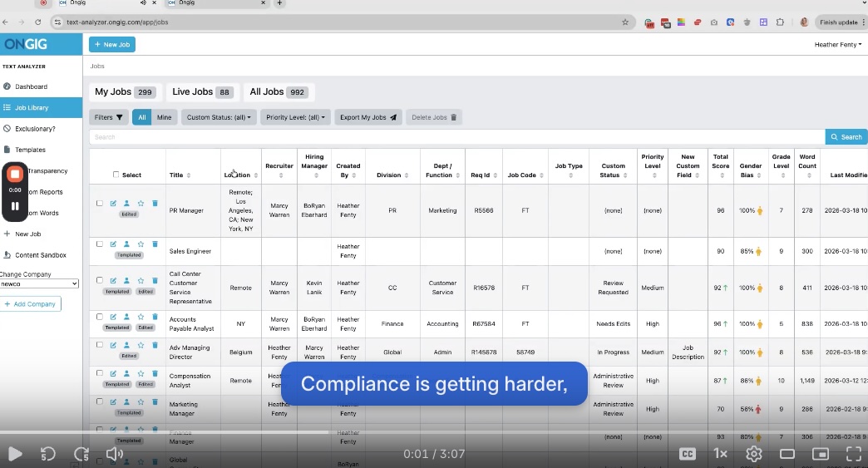Tick Accounts Payable Analyst checkbox
Image resolution: width=868 pixels, height=468 pixels.
pyautogui.click(x=100, y=317)
